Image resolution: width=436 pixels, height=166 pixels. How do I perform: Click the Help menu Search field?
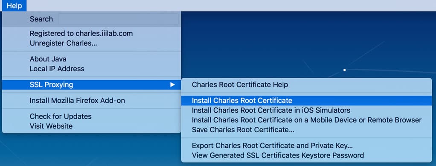click(118, 19)
